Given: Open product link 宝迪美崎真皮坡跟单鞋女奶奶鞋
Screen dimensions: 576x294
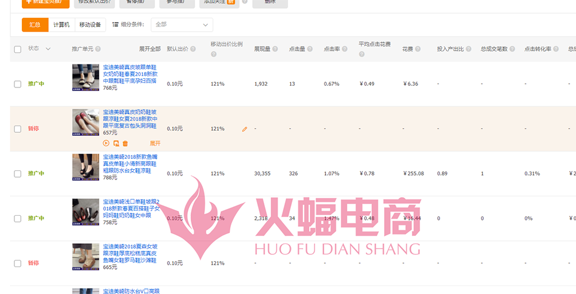Looking at the screenshot, I should tap(130, 74).
